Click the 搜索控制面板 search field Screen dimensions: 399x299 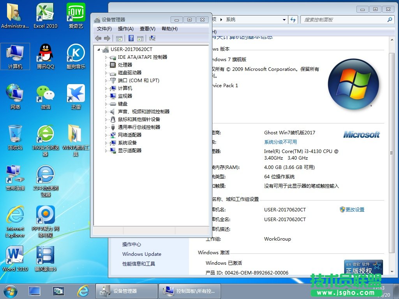pos(344,19)
